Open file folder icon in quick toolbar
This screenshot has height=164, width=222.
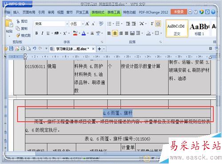point(6,48)
